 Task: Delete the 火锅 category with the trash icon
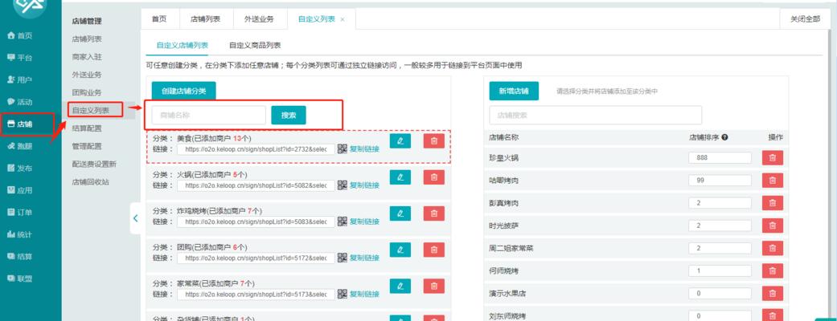tap(434, 177)
